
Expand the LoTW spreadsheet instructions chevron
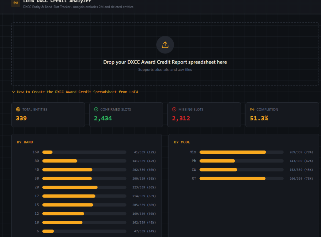13,92
